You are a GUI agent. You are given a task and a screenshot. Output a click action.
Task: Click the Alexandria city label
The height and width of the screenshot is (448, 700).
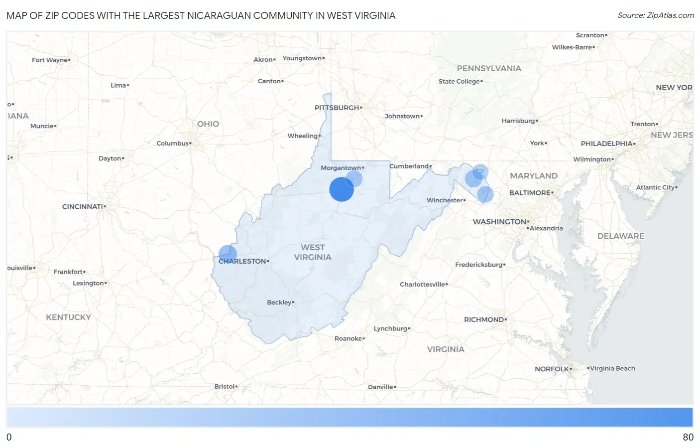pyautogui.click(x=546, y=228)
